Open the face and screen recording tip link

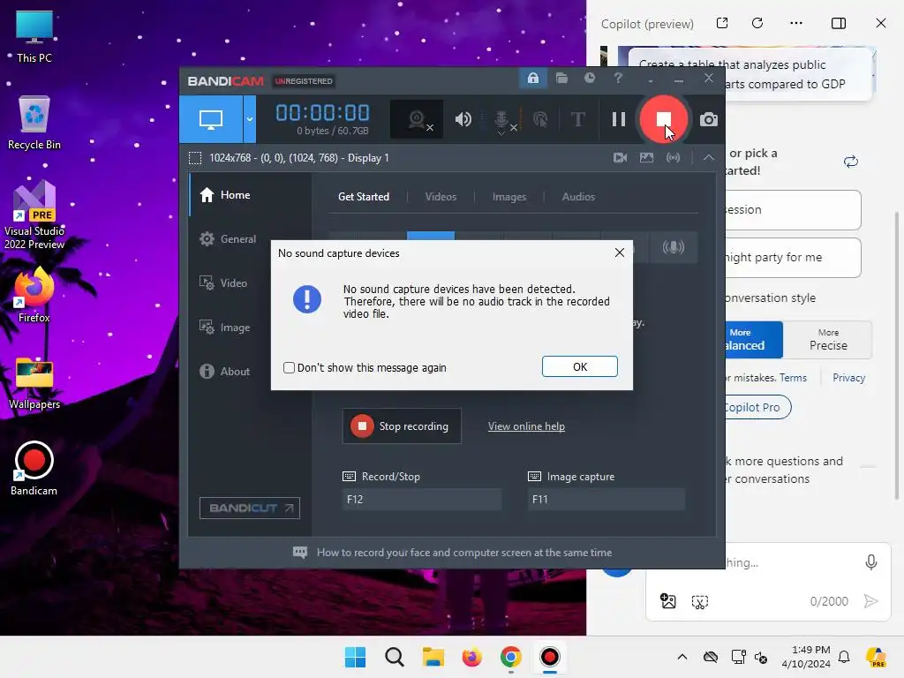(x=464, y=553)
